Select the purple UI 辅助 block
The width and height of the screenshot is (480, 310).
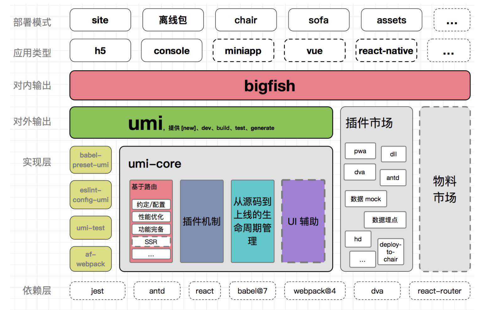303,221
